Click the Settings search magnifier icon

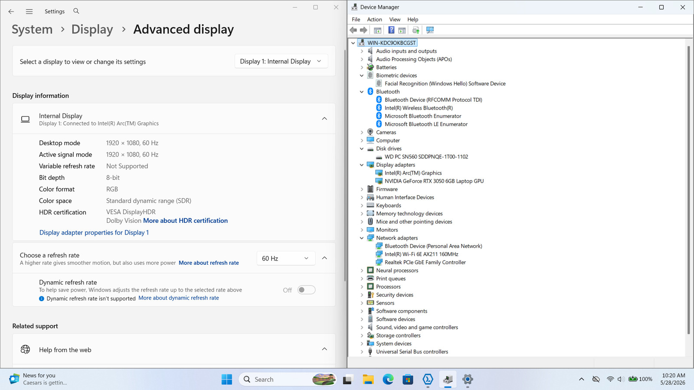(x=76, y=11)
